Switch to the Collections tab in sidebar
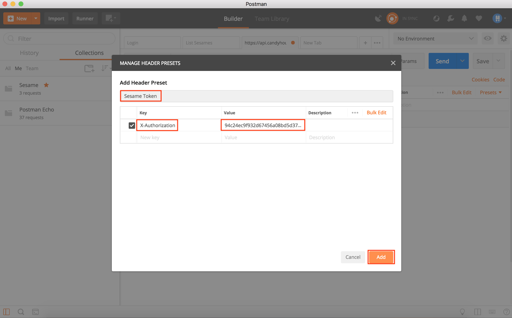Image resolution: width=512 pixels, height=318 pixels. pyautogui.click(x=89, y=53)
